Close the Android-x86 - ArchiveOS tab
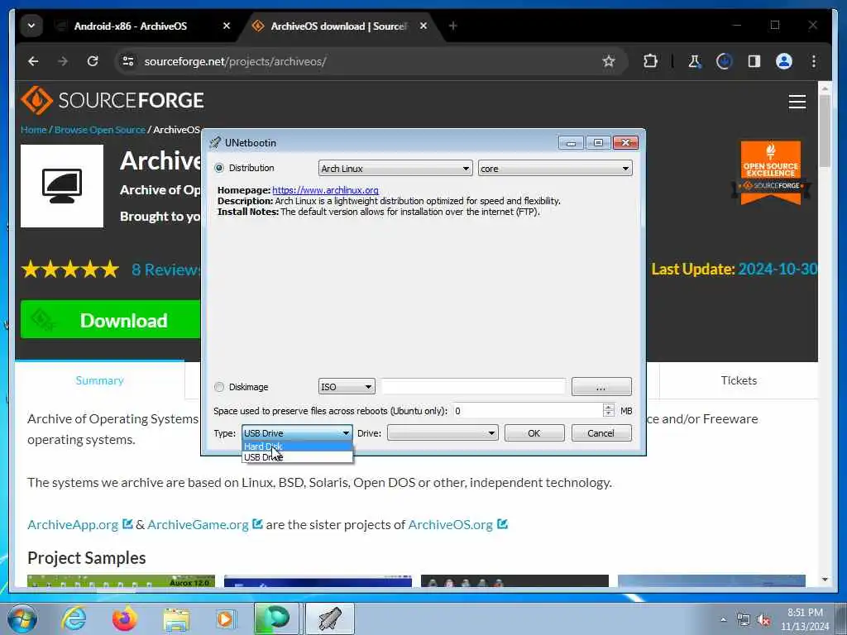This screenshot has height=635, width=847. [227, 26]
